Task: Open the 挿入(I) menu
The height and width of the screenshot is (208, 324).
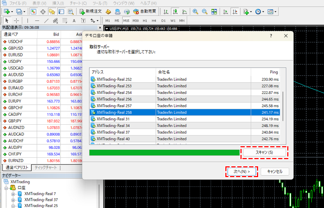Action: tap(58, 3)
